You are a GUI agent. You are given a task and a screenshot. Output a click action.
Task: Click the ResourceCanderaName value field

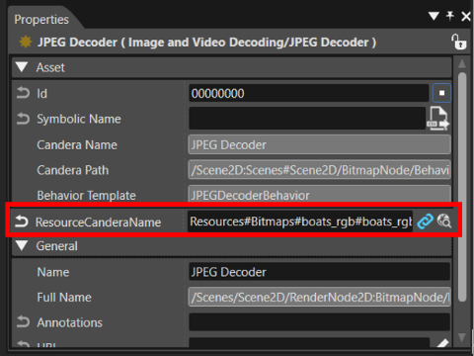pos(300,222)
